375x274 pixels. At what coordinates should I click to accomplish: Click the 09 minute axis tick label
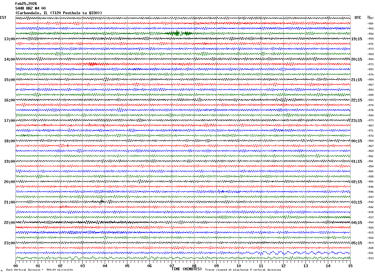tap(216, 266)
